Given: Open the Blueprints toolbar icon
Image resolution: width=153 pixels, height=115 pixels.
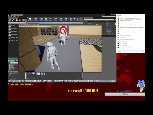Looking at the screenshot, I should tap(55, 19).
